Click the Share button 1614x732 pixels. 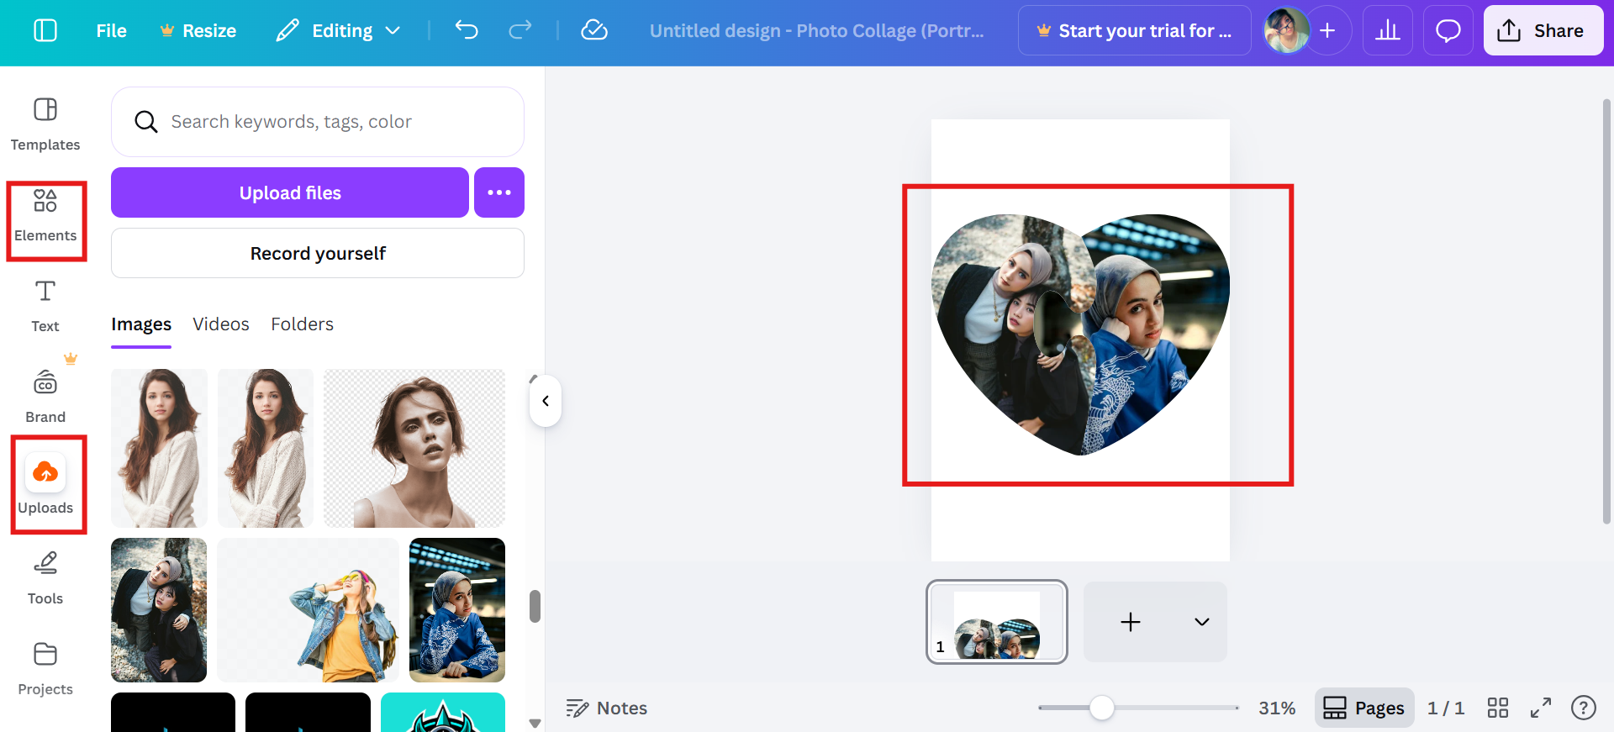(1543, 31)
